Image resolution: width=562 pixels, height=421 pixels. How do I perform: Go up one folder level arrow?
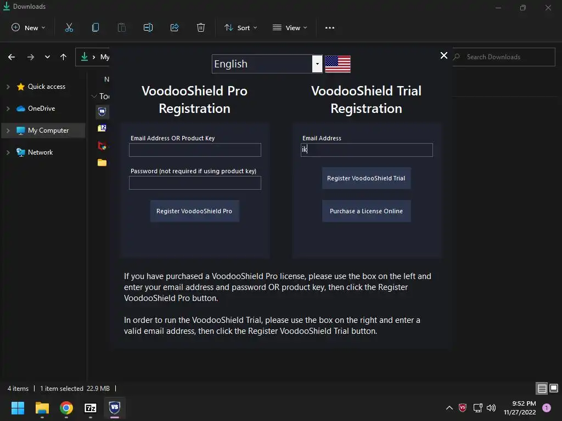click(64, 57)
